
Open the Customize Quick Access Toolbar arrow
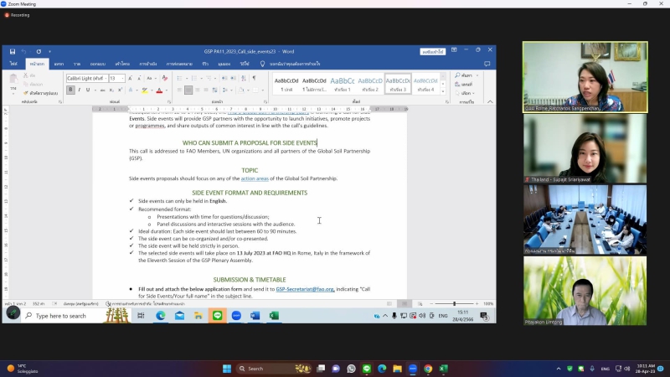[49, 51]
